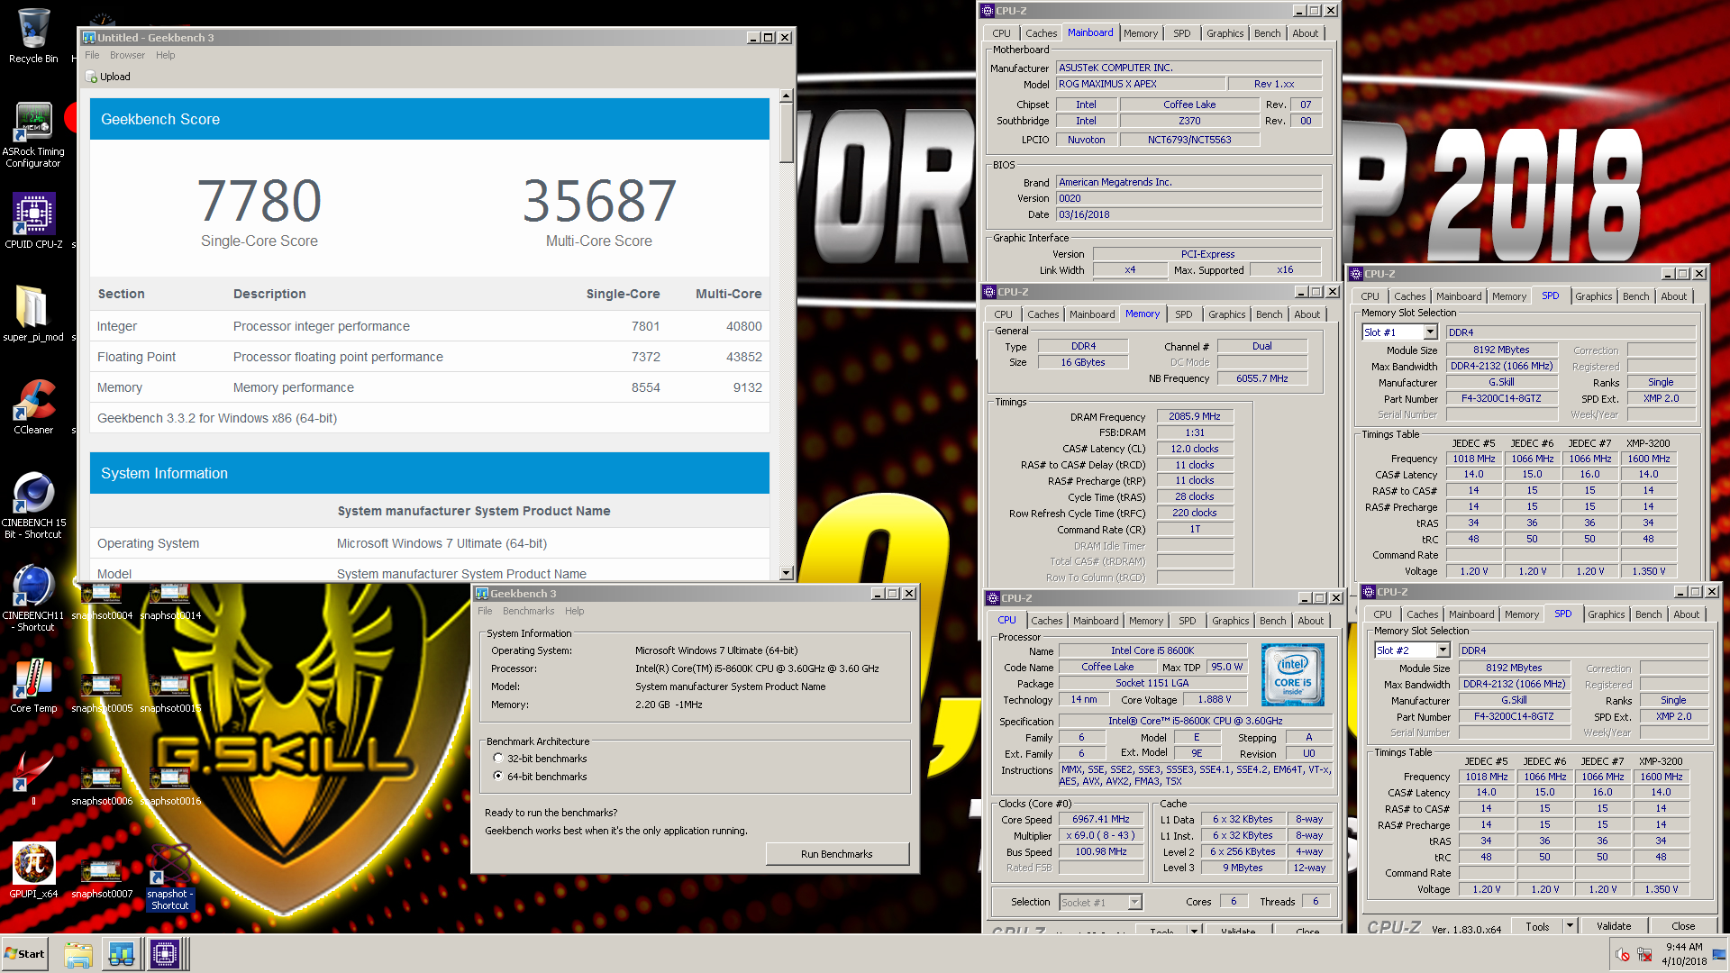
Task: Switch to Geekbench from the taskbar icon
Action: point(122,954)
